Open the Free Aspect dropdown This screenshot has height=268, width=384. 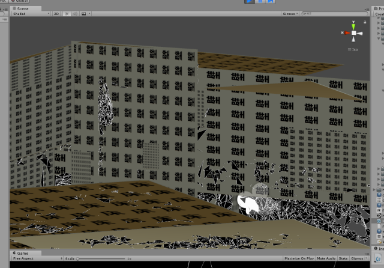tap(37, 258)
